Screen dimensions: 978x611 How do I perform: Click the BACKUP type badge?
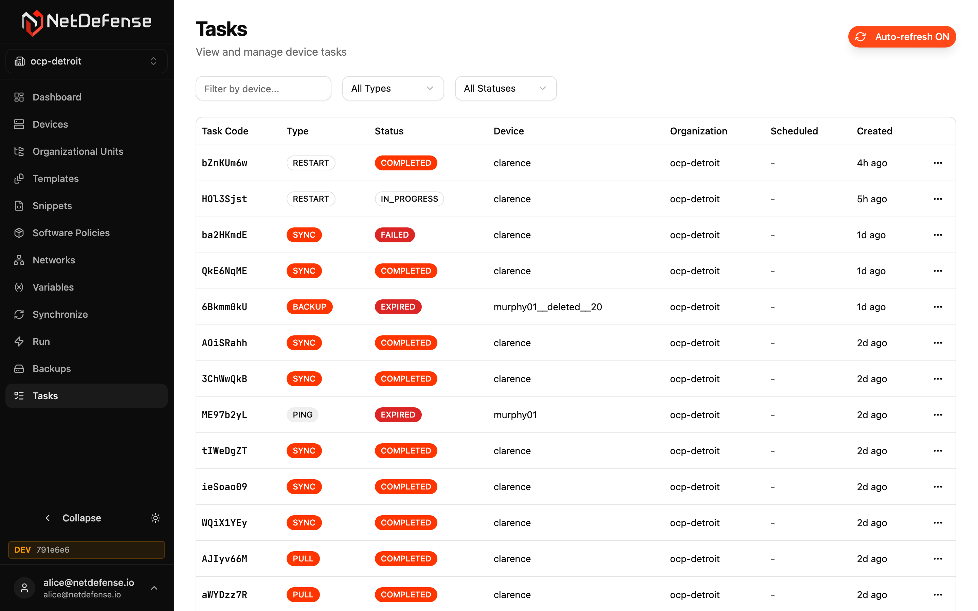(309, 307)
